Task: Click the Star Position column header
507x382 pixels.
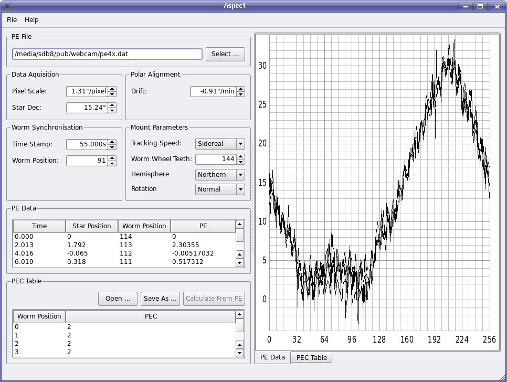Action: coord(91,226)
